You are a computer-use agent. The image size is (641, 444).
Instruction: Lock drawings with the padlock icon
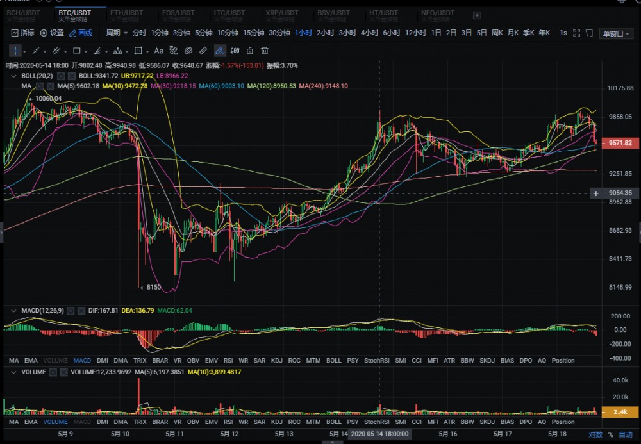[x=249, y=51]
